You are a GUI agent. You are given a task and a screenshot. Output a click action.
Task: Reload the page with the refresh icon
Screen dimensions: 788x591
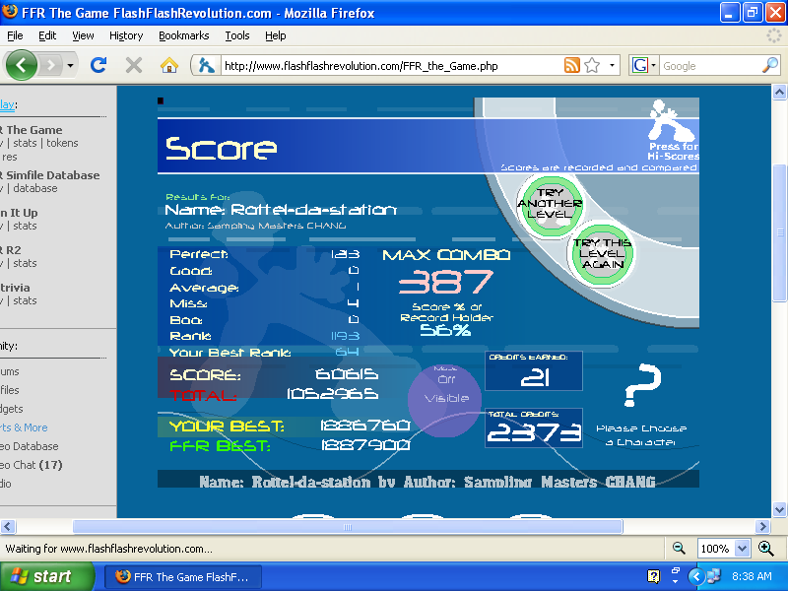[98, 65]
